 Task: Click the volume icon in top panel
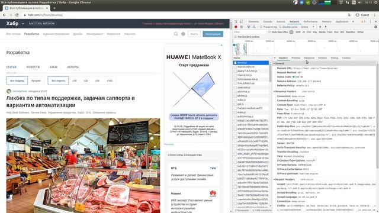(359, 2)
